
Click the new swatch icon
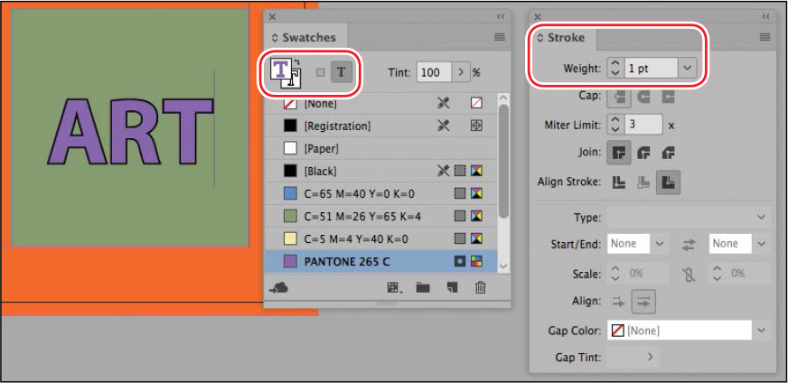[x=453, y=287]
